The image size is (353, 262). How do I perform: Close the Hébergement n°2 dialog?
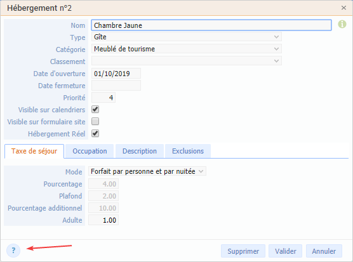[343, 8]
